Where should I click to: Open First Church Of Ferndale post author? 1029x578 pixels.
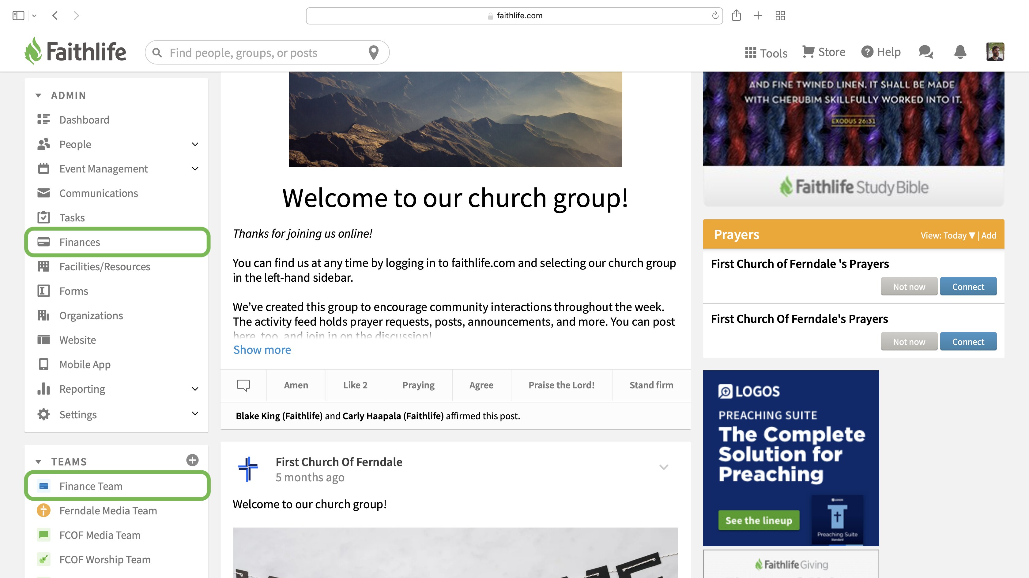tap(339, 461)
